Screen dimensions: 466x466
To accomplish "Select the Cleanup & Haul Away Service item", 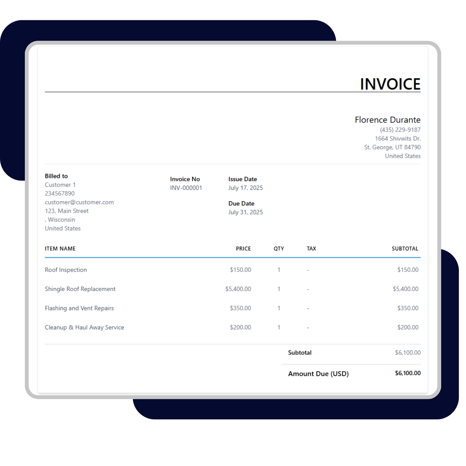I will point(85,327).
